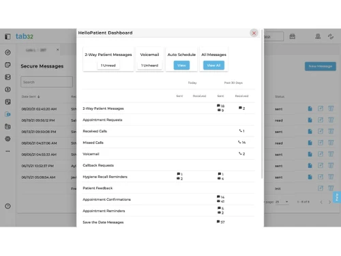Screen dimensions: 341x256
Task: Click the New Message button
Action: pyautogui.click(x=321, y=66)
